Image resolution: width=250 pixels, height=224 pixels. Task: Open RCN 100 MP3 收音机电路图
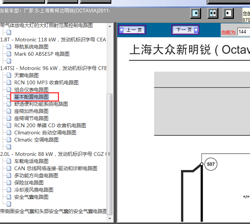pyautogui.click(x=46, y=82)
